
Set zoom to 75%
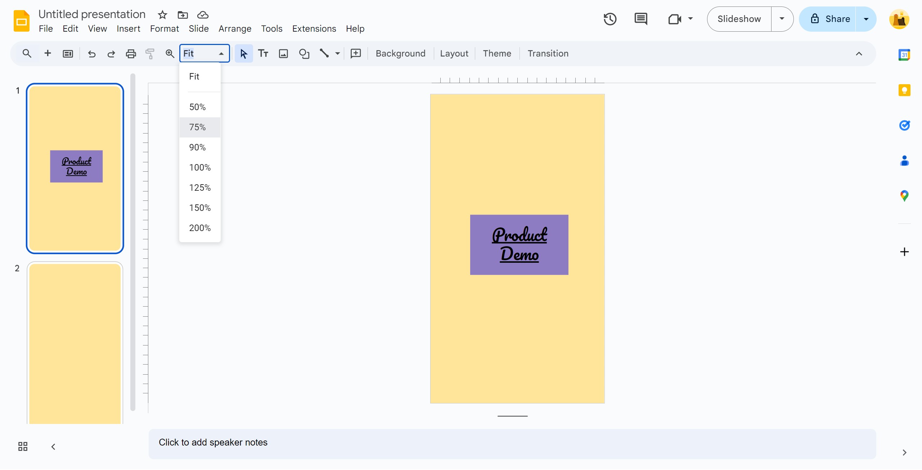200,127
